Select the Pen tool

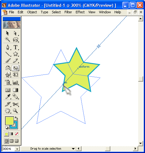8,47
